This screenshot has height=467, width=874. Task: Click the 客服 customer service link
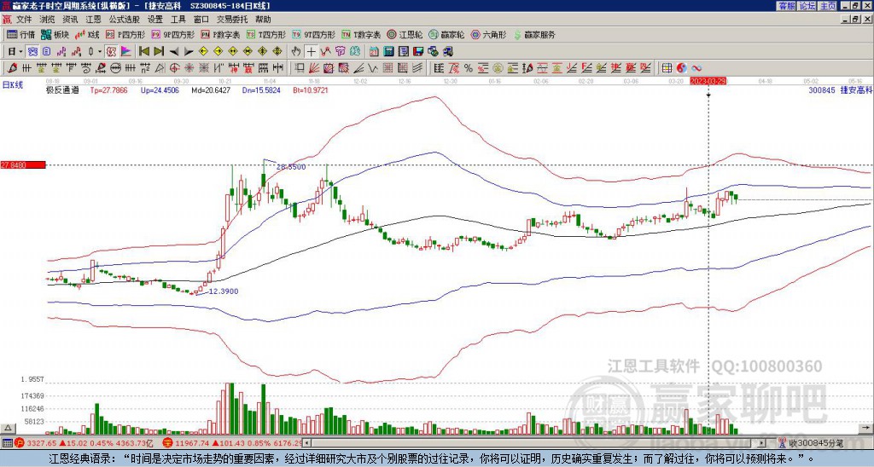click(786, 6)
